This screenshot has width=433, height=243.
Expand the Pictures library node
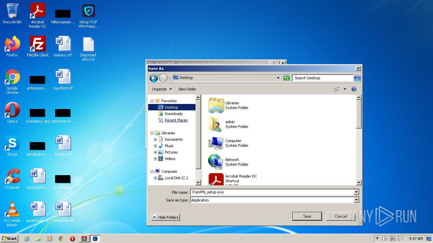155,152
